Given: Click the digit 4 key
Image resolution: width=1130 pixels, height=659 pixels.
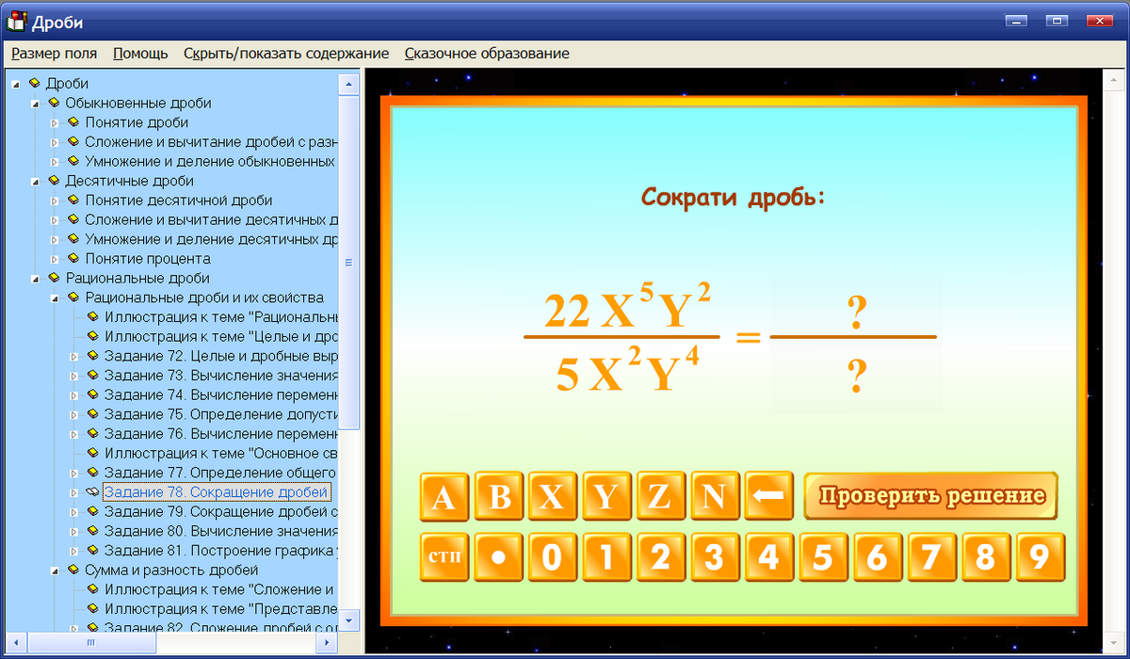Looking at the screenshot, I should point(768,557).
